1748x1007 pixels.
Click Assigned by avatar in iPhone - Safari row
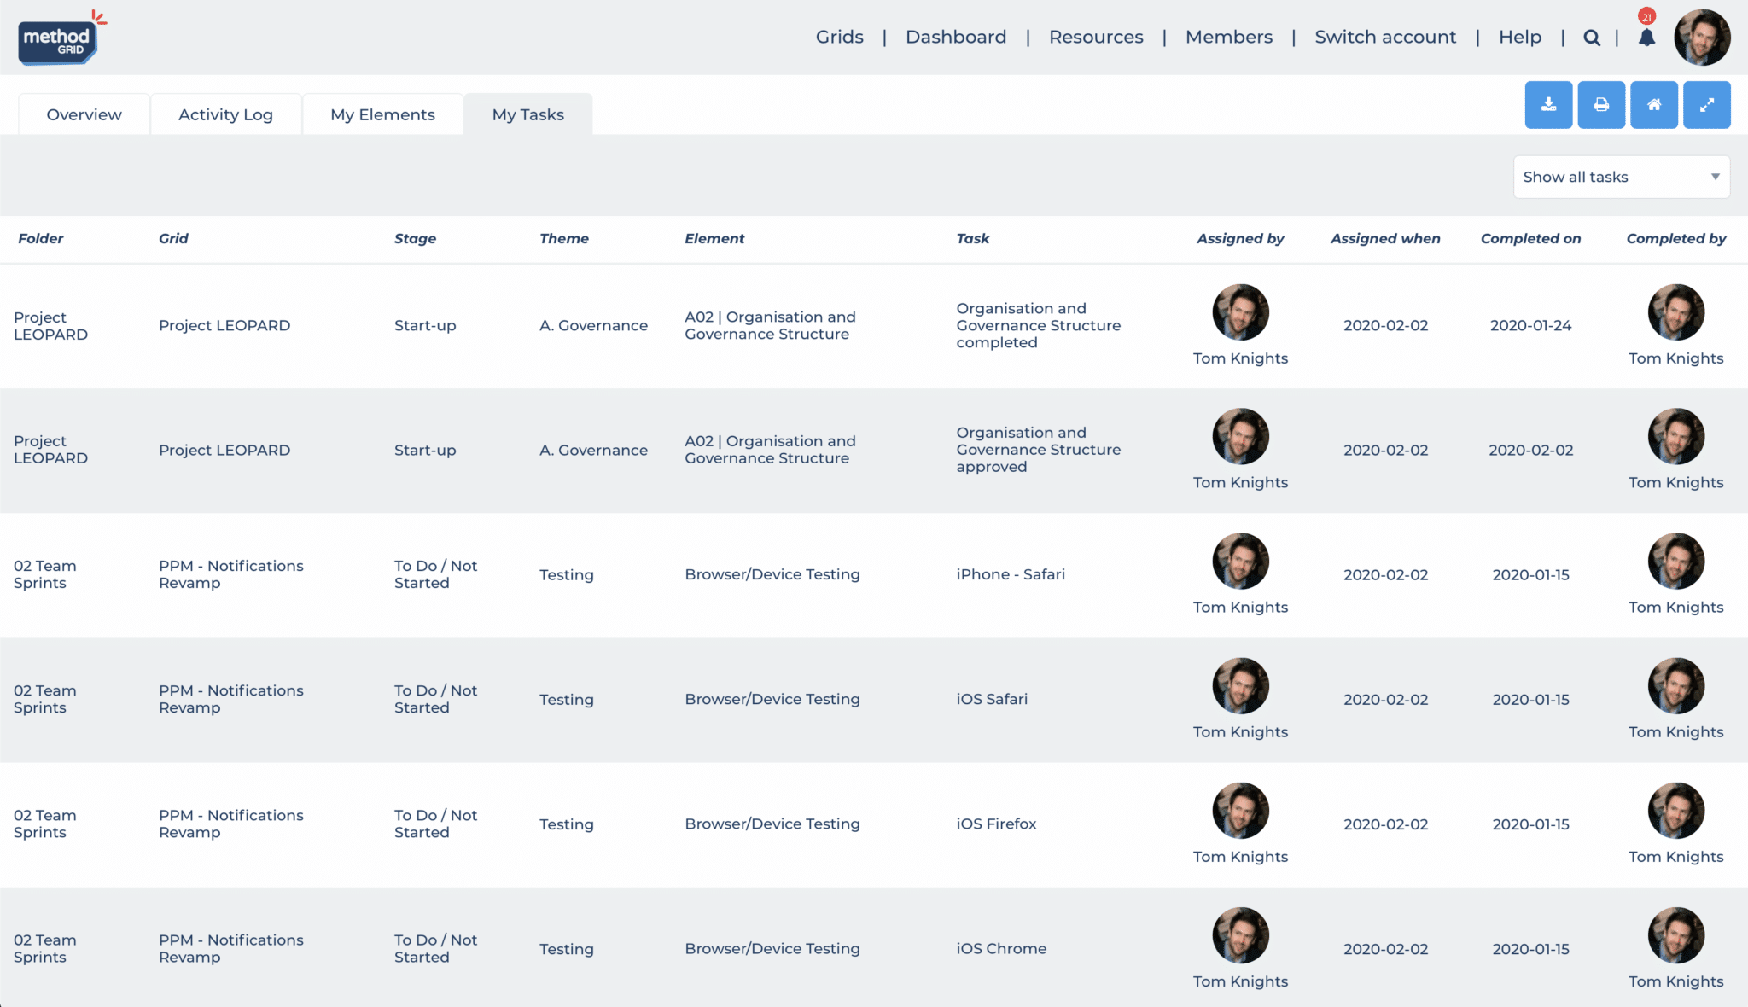tap(1240, 562)
